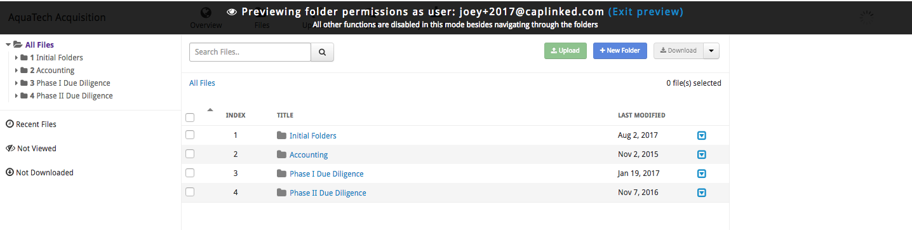This screenshot has height=230, width=912.
Task: Open the Phase II Due Diligence folder link
Action: tap(328, 193)
